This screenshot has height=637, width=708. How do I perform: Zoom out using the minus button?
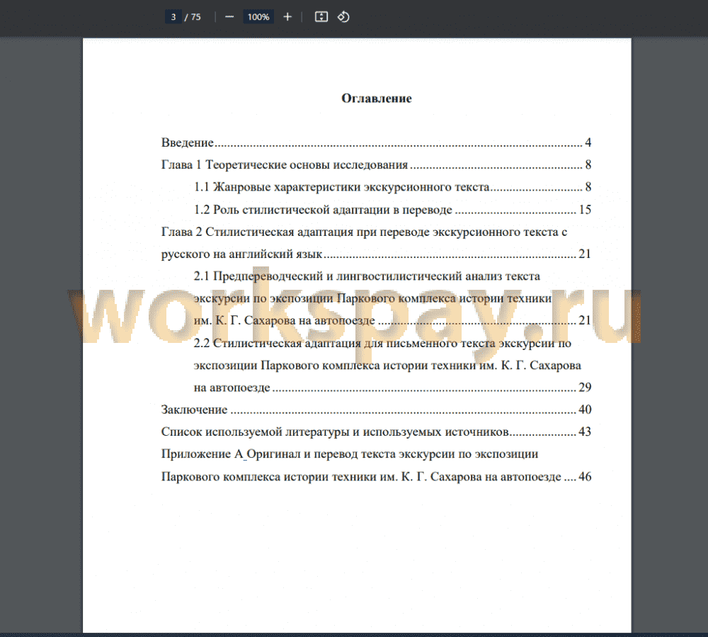(x=229, y=17)
